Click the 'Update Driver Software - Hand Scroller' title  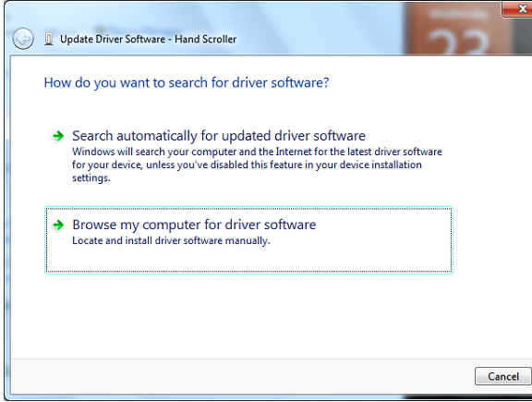[x=148, y=39]
